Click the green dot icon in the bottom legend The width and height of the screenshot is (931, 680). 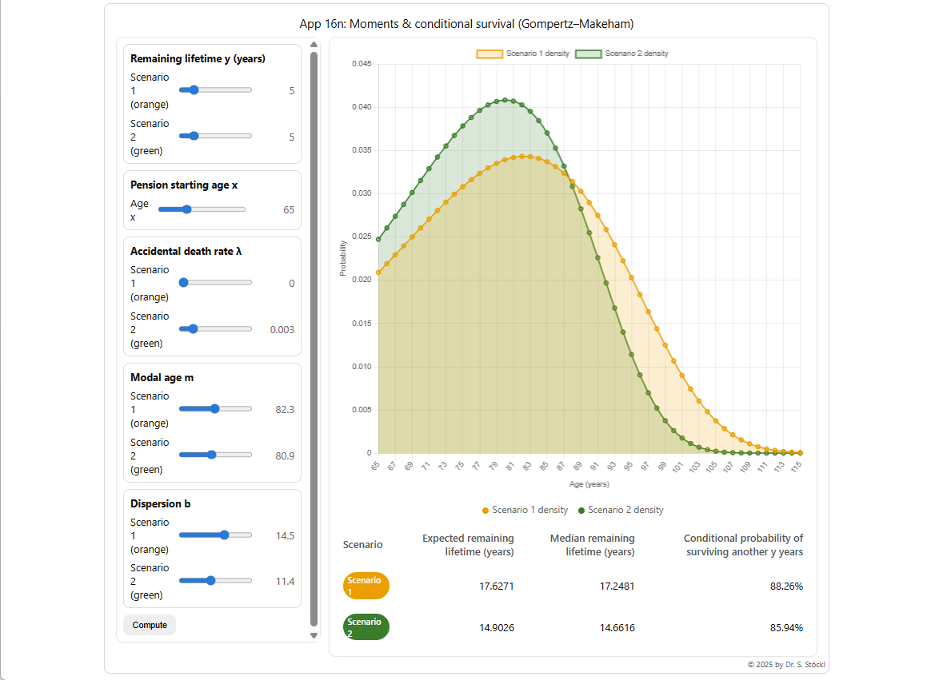(580, 510)
